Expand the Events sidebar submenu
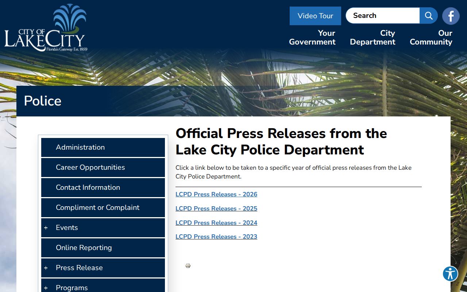Viewport: 467px width, 292px height. tap(46, 228)
